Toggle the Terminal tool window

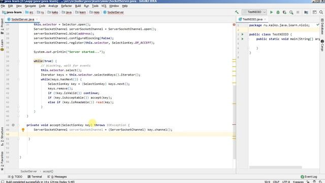click(x=35, y=176)
